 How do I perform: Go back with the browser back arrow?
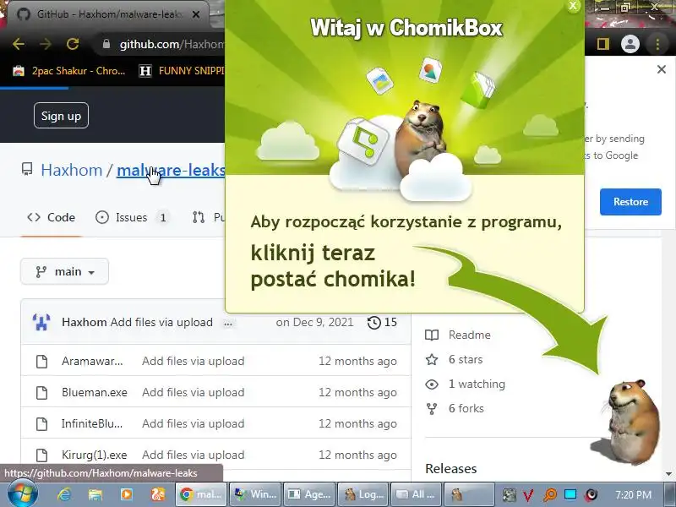pos(19,44)
